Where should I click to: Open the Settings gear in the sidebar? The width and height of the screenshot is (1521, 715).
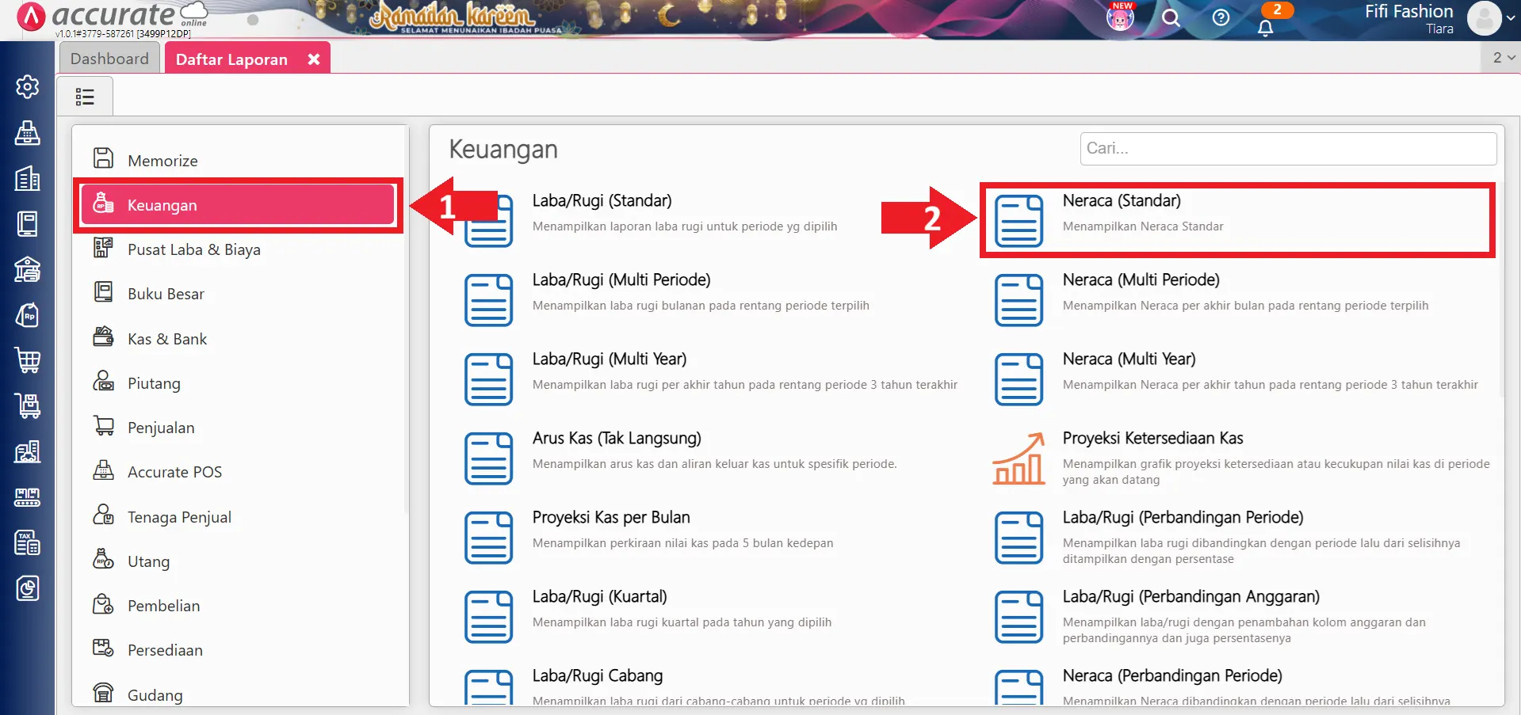tap(27, 87)
